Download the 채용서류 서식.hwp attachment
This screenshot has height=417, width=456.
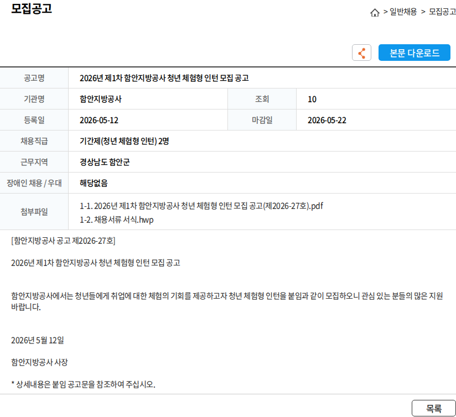pos(116,220)
